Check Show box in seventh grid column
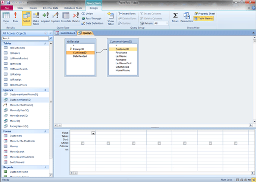The image size is (256, 182). (x=236, y=143)
